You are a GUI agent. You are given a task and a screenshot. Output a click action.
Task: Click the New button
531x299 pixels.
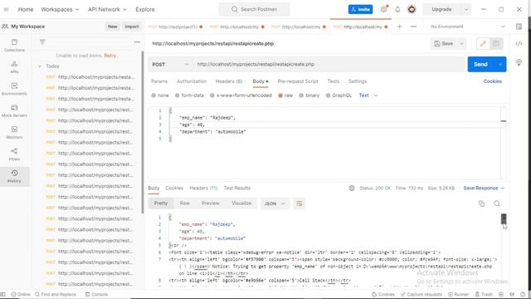(x=113, y=27)
